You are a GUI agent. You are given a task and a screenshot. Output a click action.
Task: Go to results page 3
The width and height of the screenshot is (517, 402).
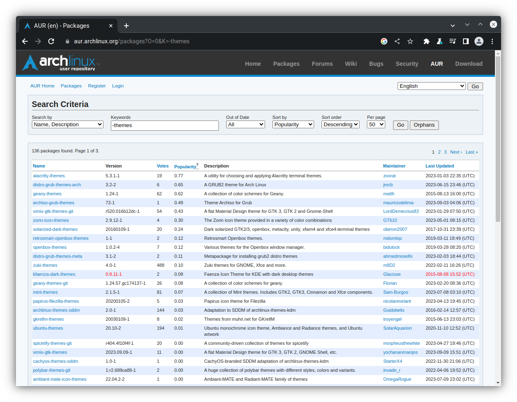coord(445,152)
